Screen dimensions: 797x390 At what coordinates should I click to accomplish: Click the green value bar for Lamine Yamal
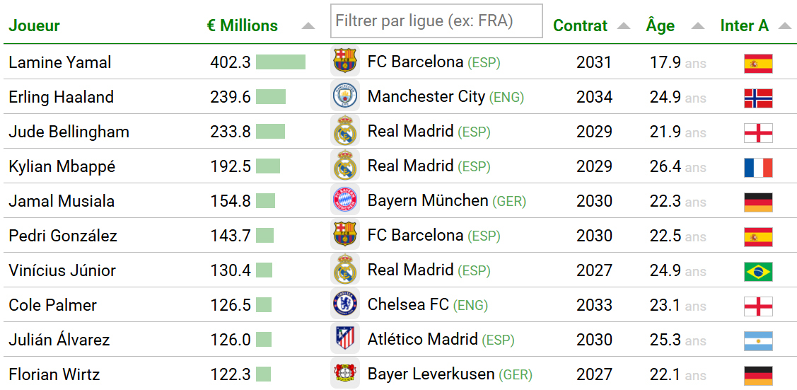click(281, 62)
